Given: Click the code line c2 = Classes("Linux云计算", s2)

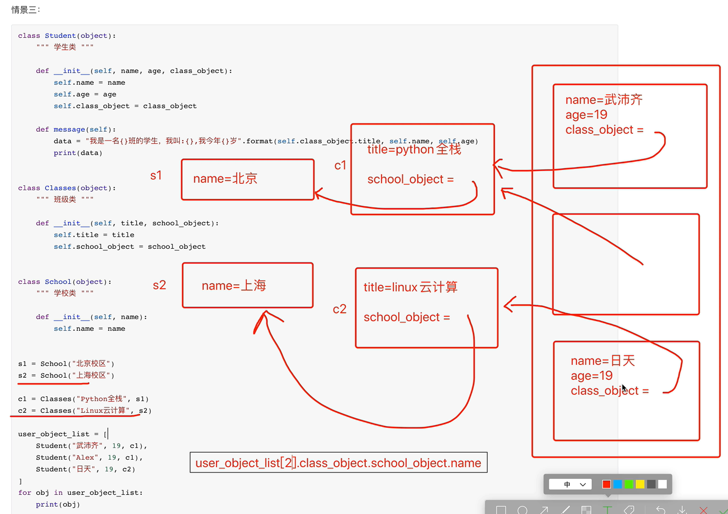Looking at the screenshot, I should pos(85,411).
